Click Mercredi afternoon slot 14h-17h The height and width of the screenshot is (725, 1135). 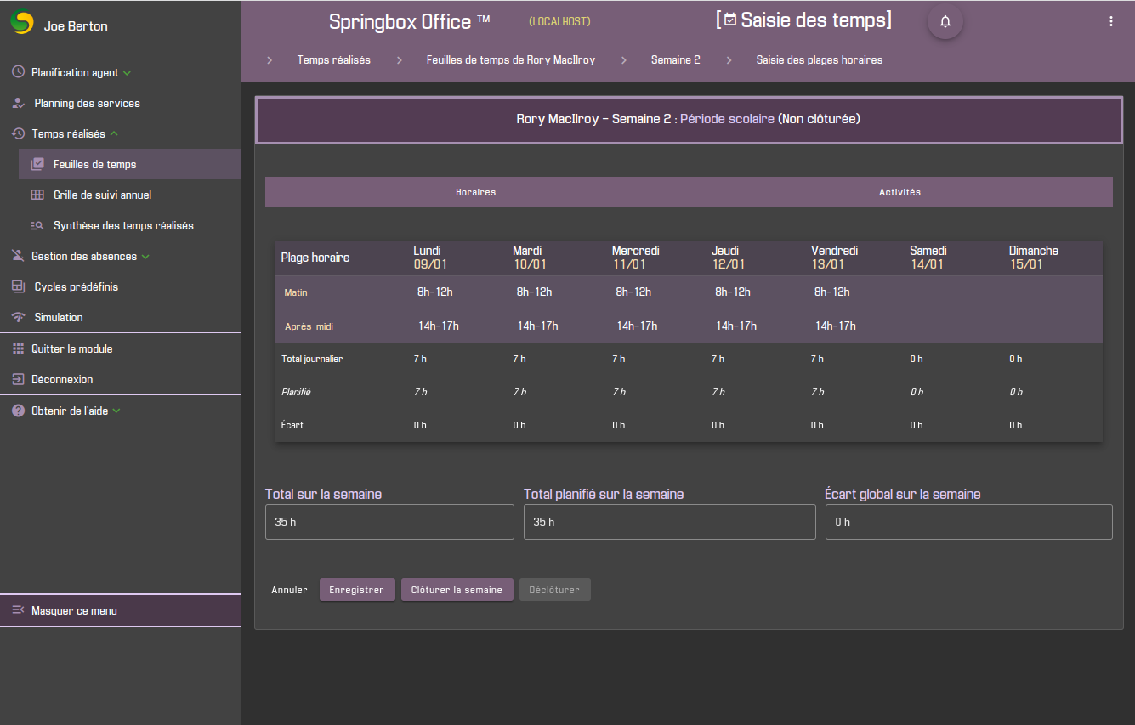(637, 326)
